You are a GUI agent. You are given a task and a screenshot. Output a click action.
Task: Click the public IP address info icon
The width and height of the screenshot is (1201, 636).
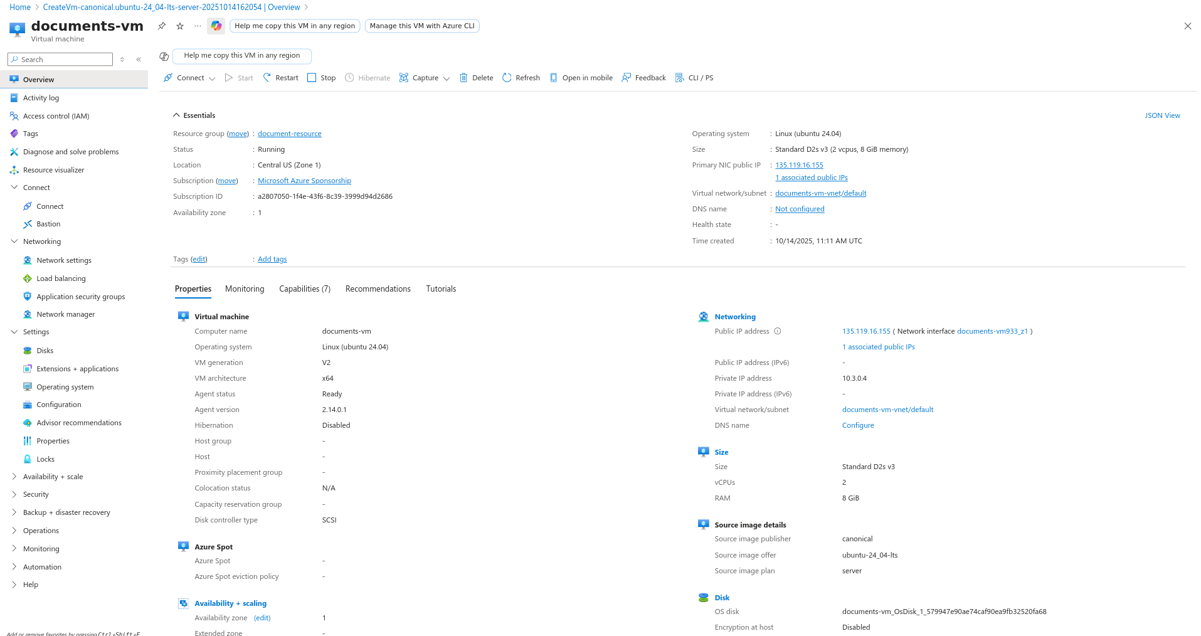click(778, 331)
